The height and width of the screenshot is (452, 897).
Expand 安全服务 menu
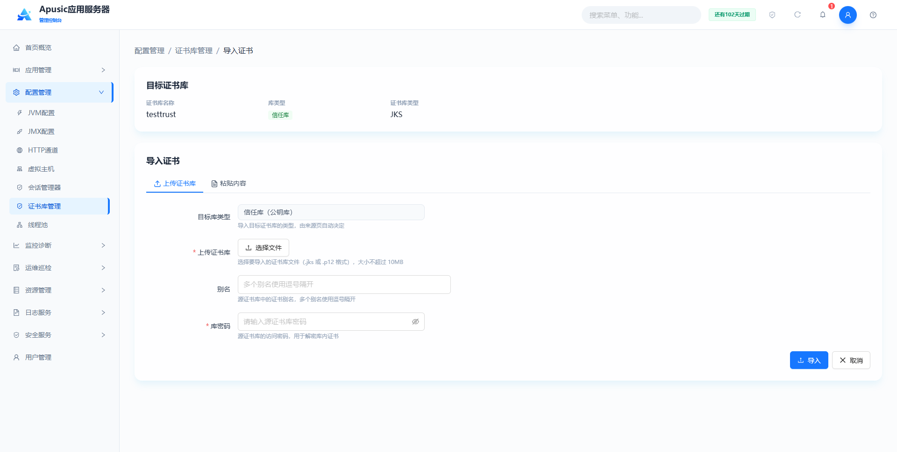(60, 335)
